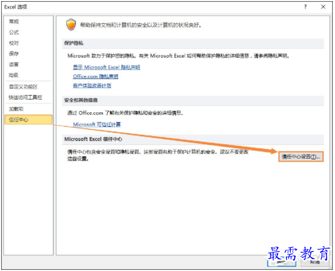The width and height of the screenshot is (335, 271).
Task: Click the 安全和其他信息 section header
Action: click(193, 100)
